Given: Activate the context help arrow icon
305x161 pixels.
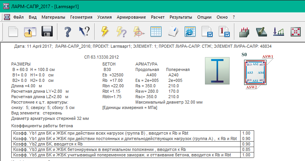Looking at the screenshot, I should tap(84, 32).
